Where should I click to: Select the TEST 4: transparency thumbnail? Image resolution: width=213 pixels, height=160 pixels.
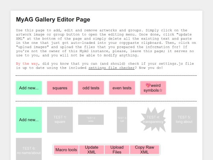(153, 120)
